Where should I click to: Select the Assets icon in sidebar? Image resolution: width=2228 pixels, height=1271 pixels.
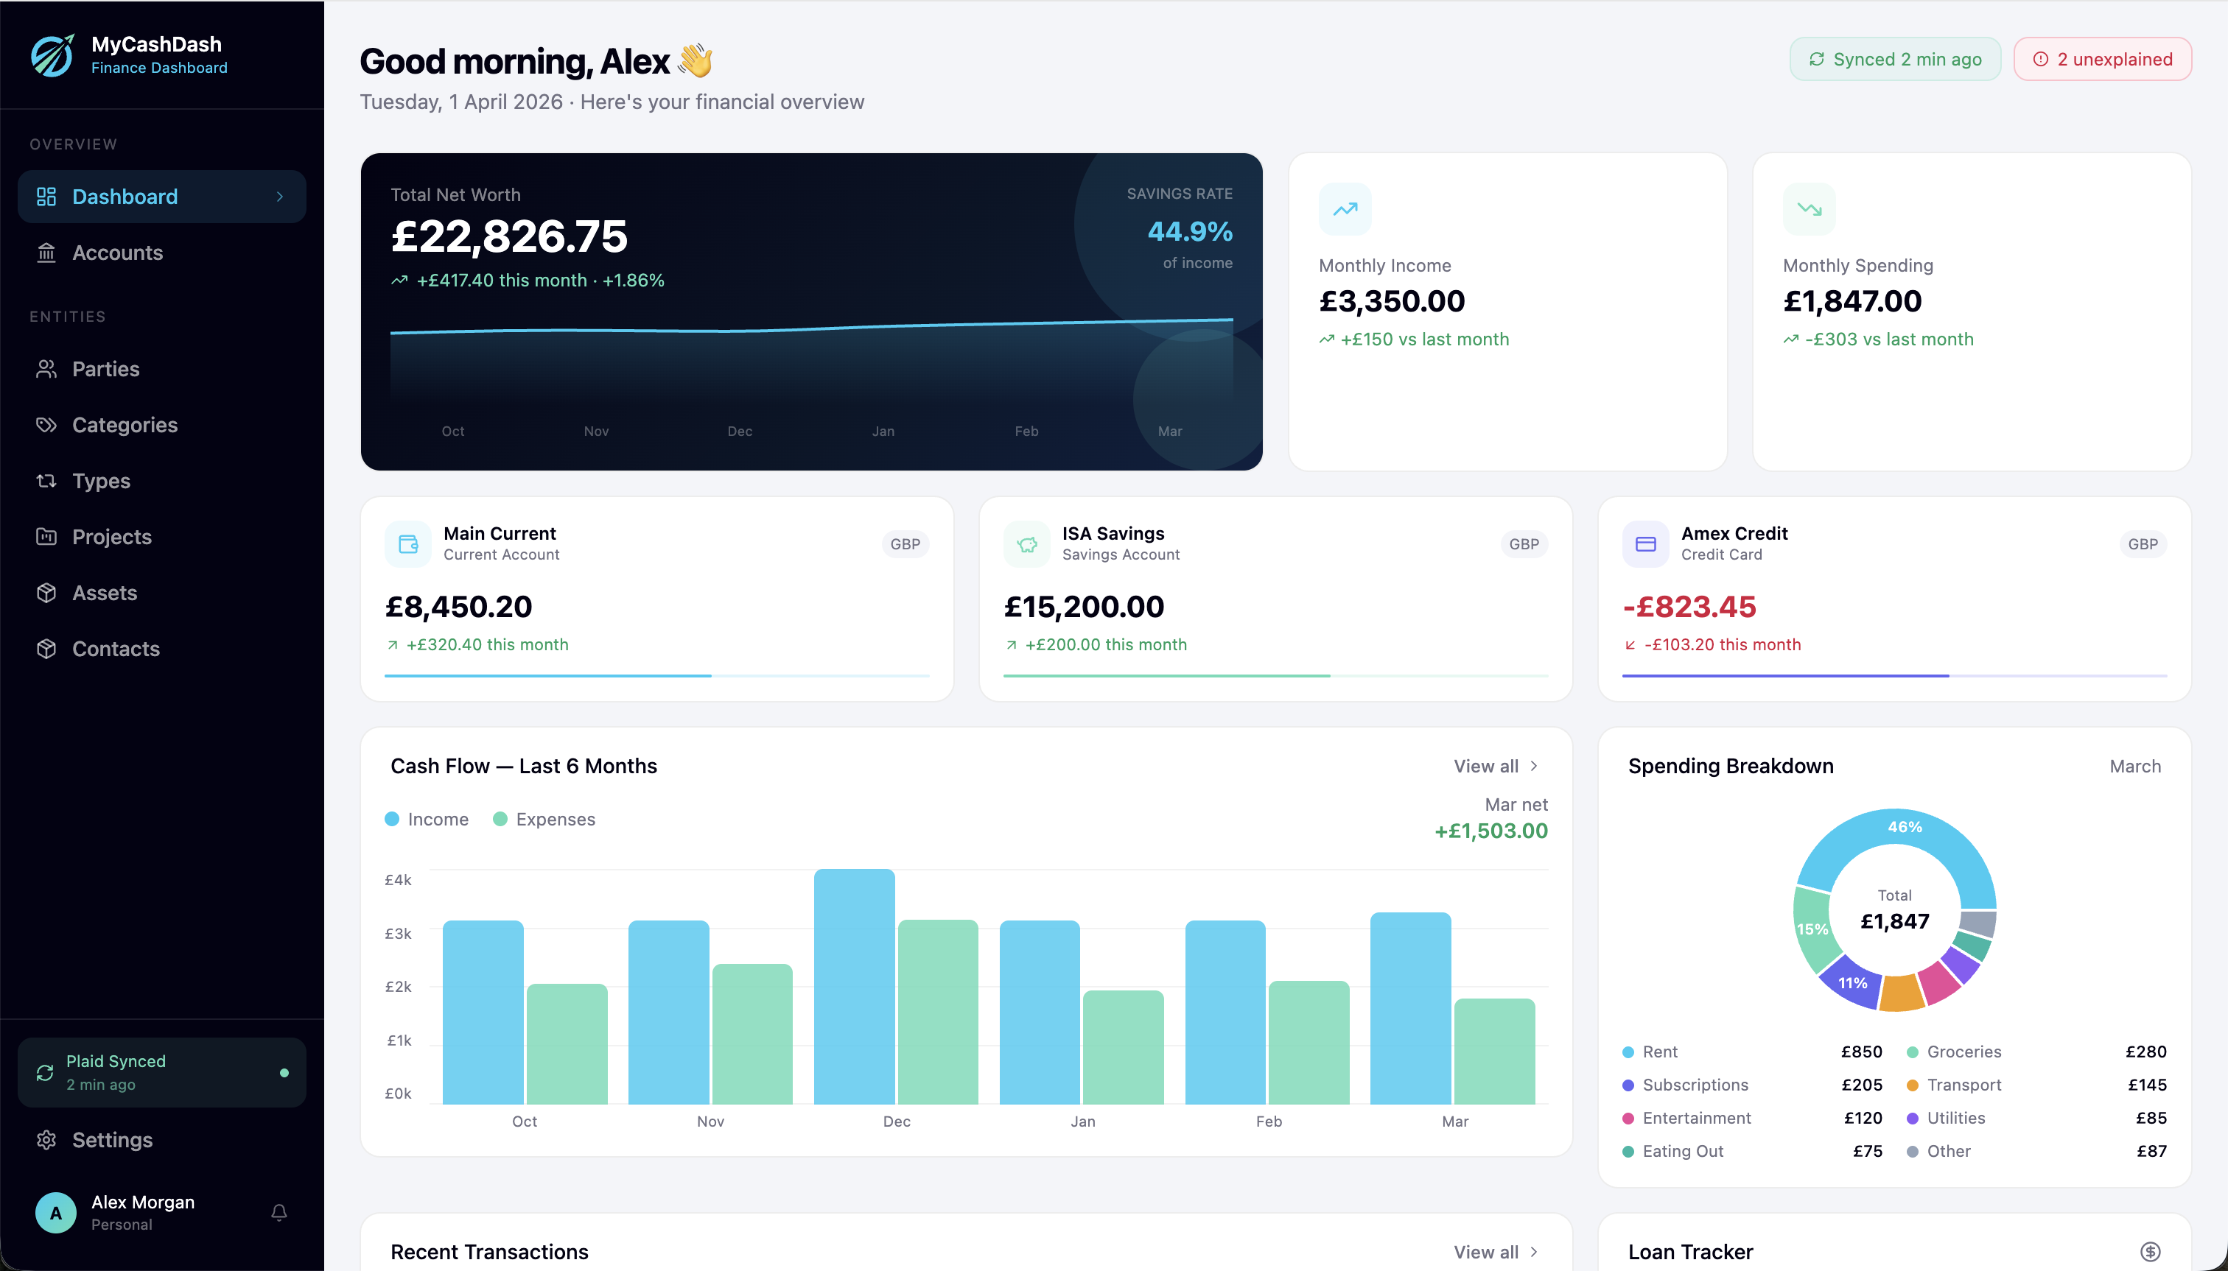click(x=47, y=592)
